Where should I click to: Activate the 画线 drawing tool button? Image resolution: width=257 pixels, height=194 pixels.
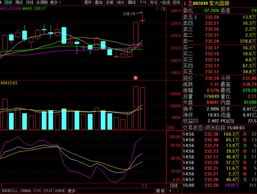[x=132, y=2]
